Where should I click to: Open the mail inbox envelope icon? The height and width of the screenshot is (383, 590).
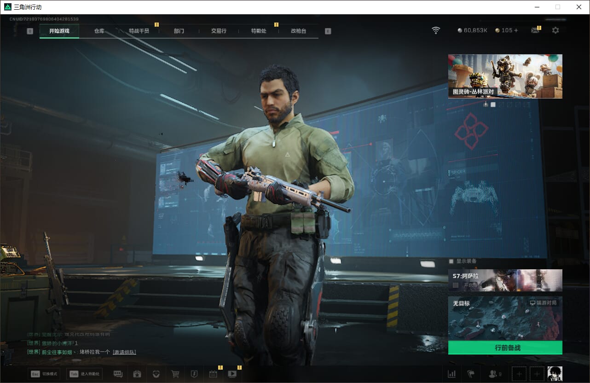[535, 30]
